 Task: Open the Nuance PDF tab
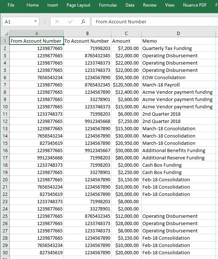195,5
